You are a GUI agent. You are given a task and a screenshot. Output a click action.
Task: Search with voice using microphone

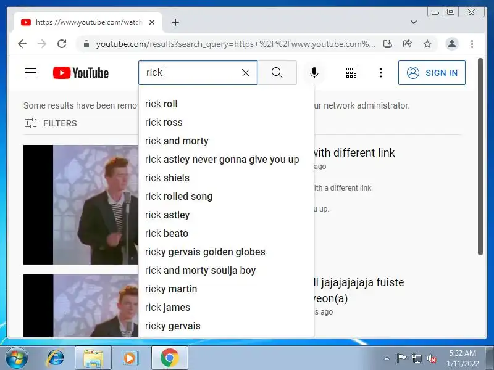point(314,73)
